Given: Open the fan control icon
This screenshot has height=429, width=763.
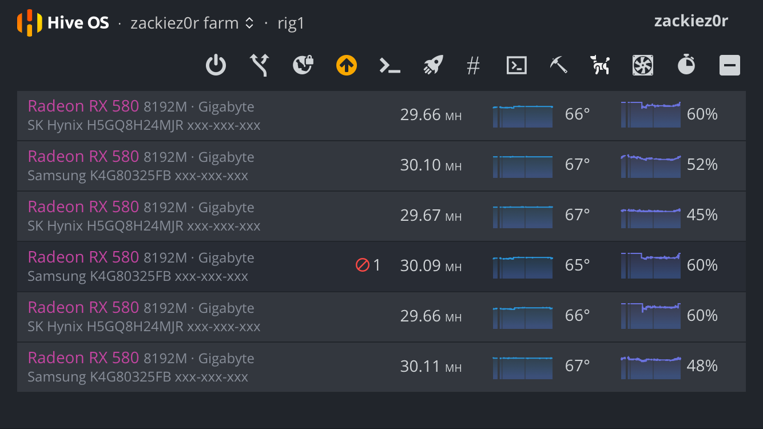Looking at the screenshot, I should [x=643, y=65].
